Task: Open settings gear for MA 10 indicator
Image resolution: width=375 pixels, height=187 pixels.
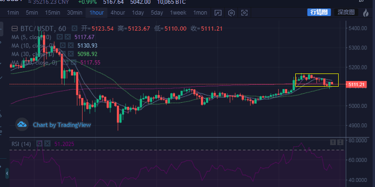Action: (x=62, y=45)
